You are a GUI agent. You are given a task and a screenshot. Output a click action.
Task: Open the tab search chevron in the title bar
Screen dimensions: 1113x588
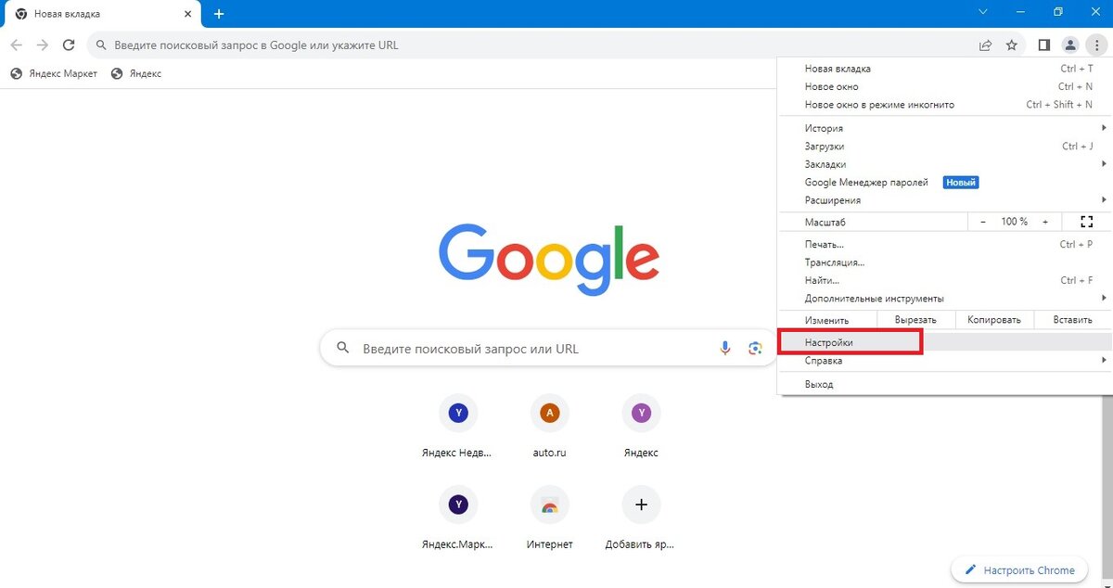983,12
